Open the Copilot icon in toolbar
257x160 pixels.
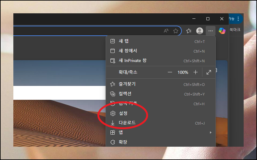click(x=222, y=31)
